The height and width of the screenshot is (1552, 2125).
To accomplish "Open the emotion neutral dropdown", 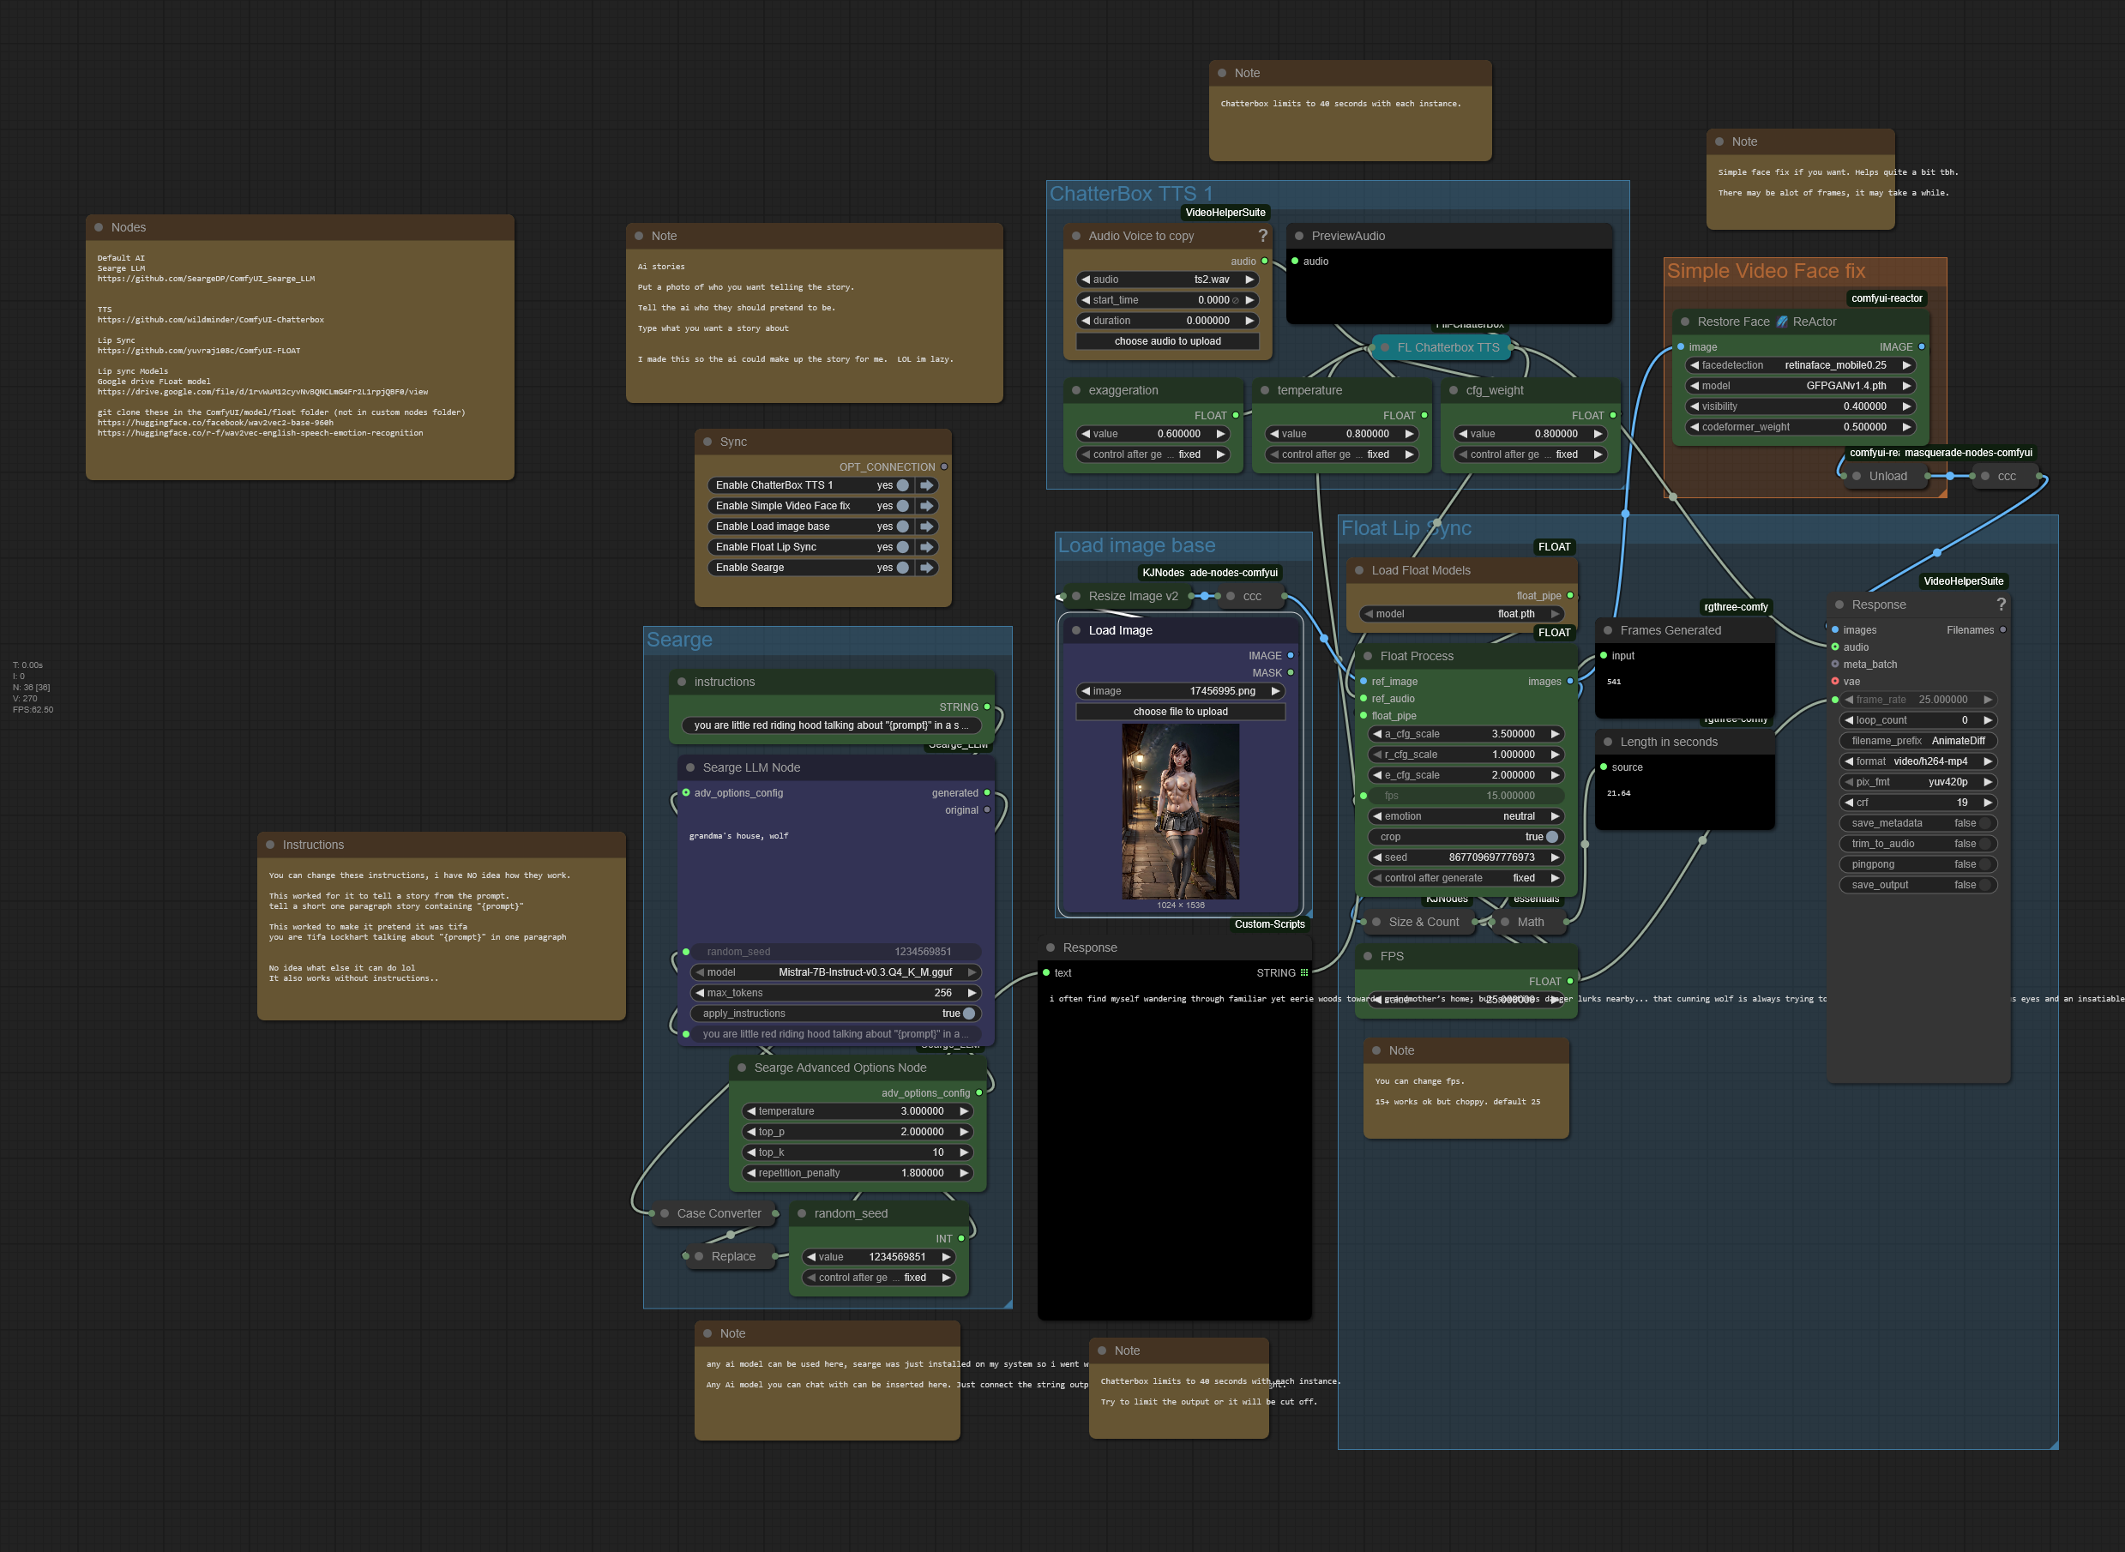I will tap(1466, 816).
